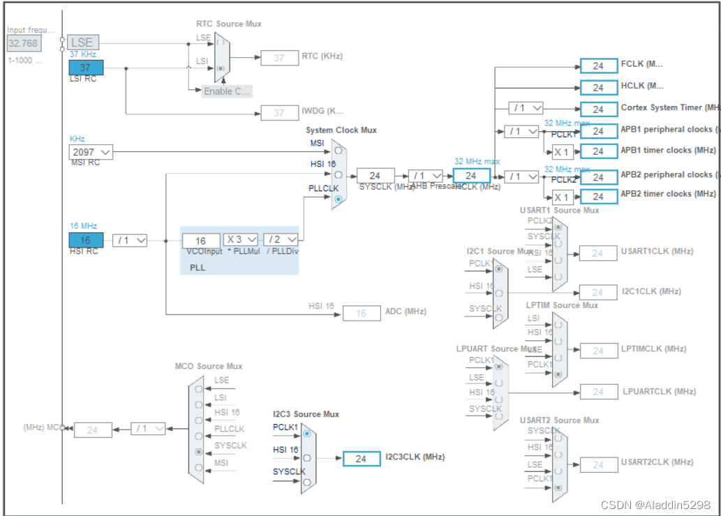This screenshot has width=721, height=516.
Task: Click the APB1 peripheral clocks 24 field
Action: pyautogui.click(x=599, y=131)
